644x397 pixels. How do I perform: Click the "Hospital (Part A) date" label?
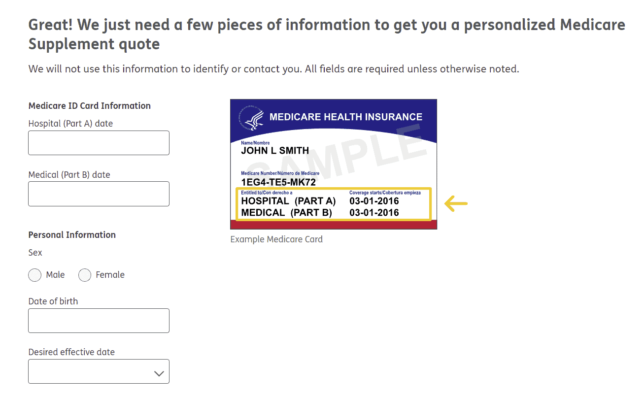point(70,124)
